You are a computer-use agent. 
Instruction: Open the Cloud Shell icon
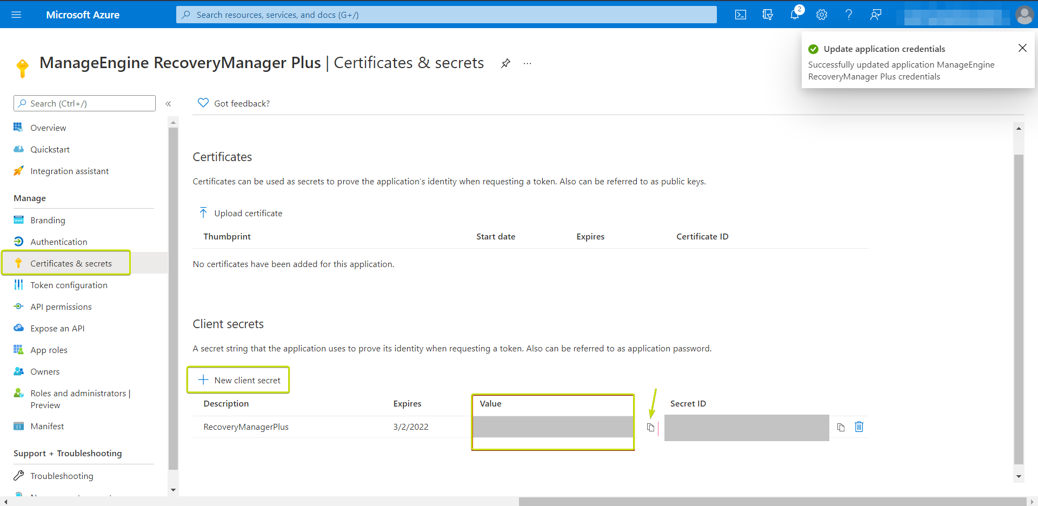click(x=741, y=15)
